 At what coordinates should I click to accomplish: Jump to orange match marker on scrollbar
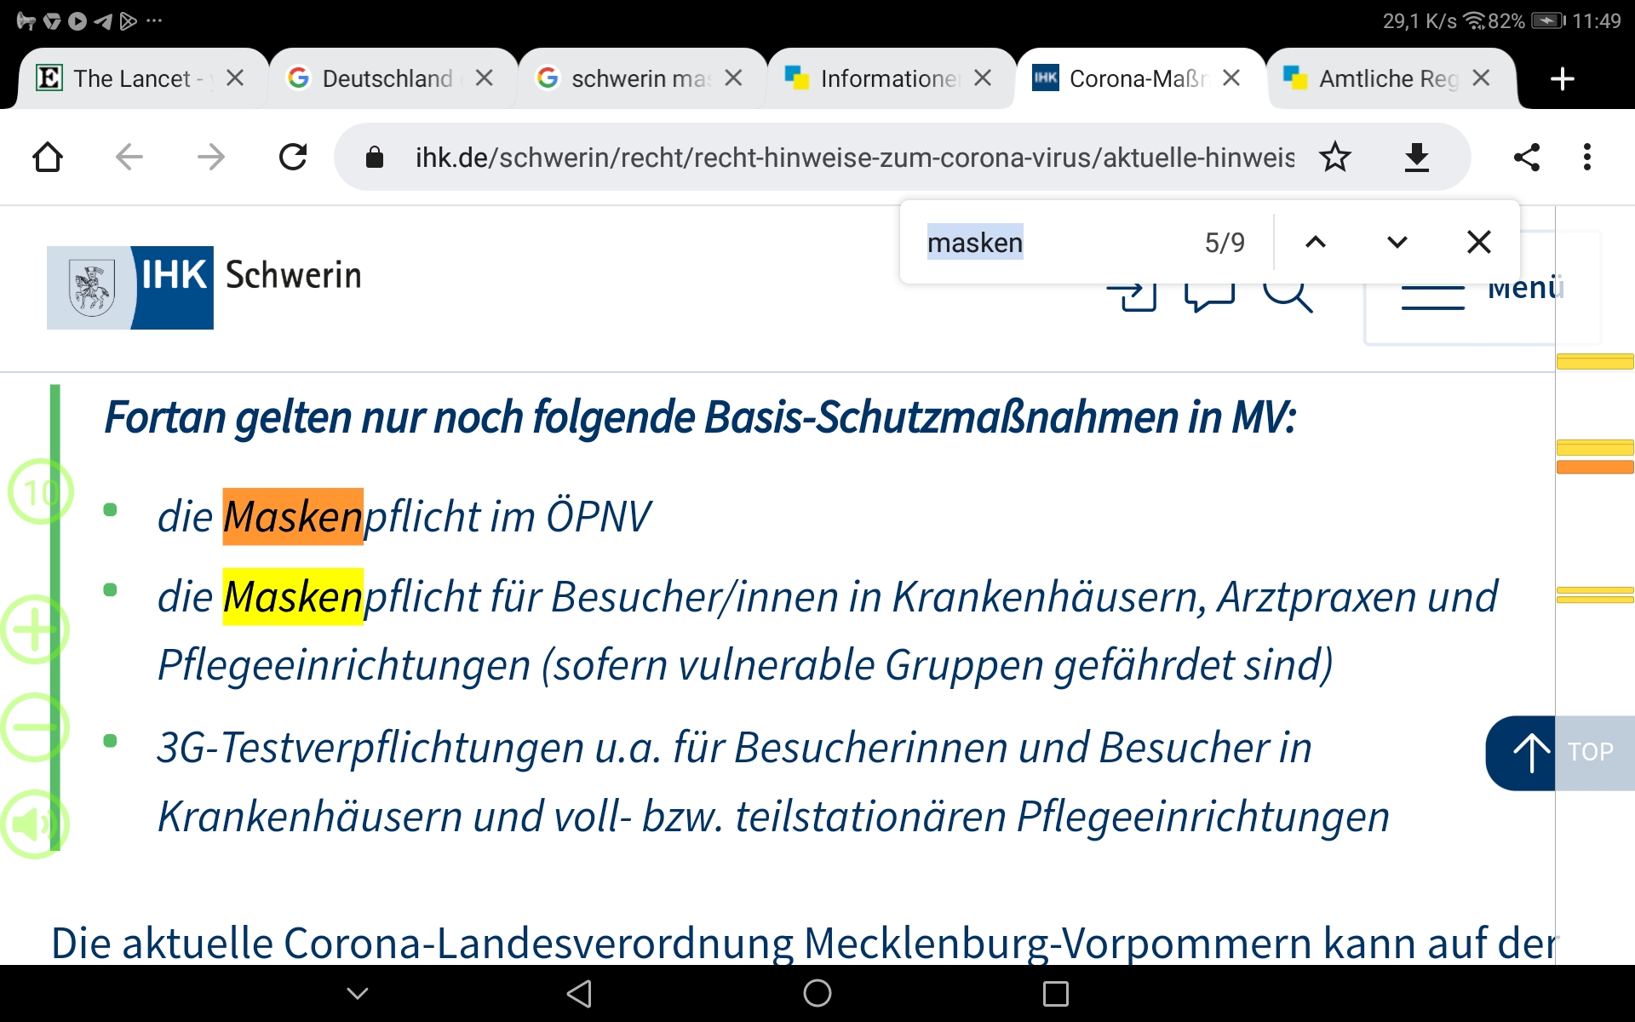click(x=1594, y=467)
